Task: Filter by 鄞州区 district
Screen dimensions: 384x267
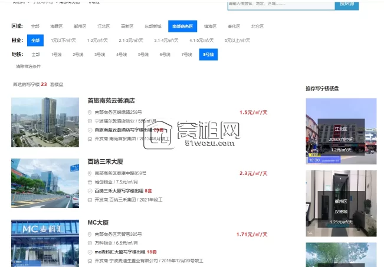Action: click(x=80, y=26)
